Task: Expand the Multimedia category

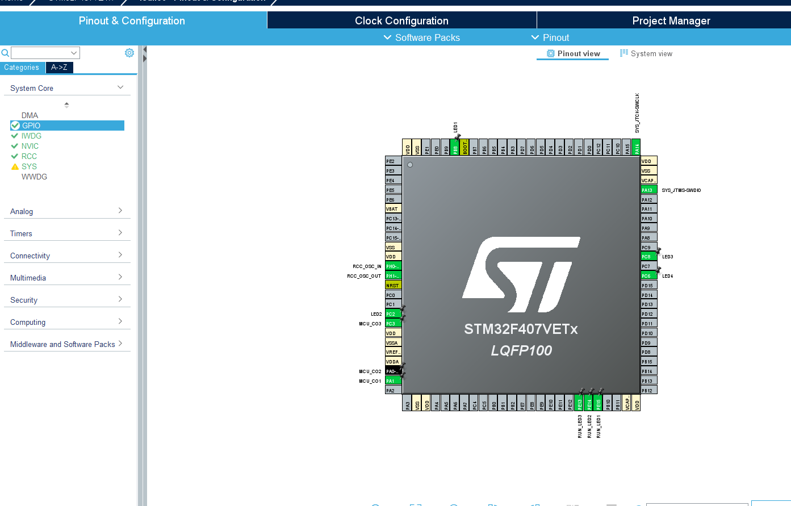Action: point(120,277)
